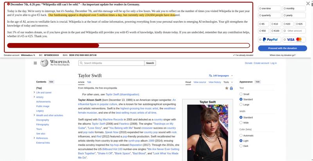Screen dimensions: 313x161
Task: Click Proceed with the donation button
Action: [282, 48]
